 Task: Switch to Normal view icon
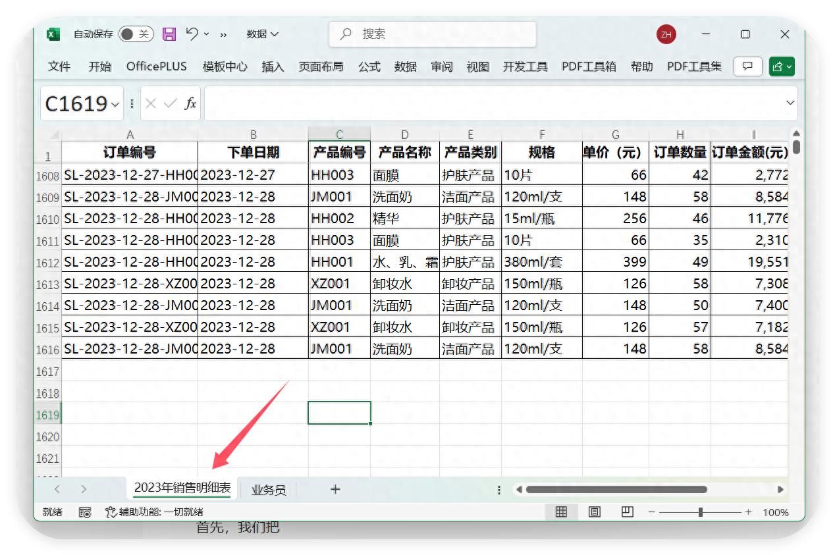[x=561, y=512]
